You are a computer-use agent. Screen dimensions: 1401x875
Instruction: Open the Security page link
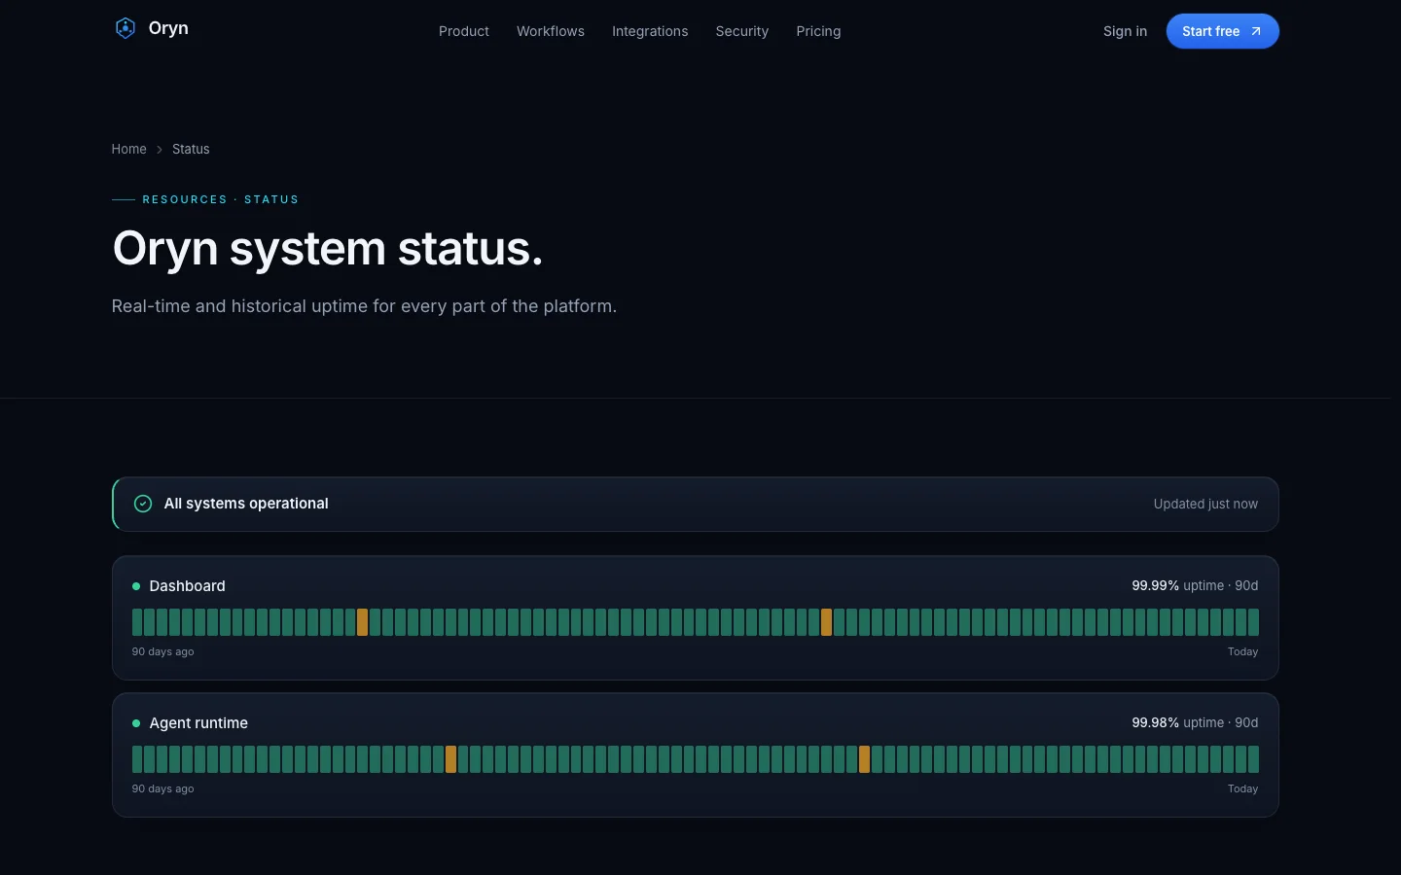point(742,31)
